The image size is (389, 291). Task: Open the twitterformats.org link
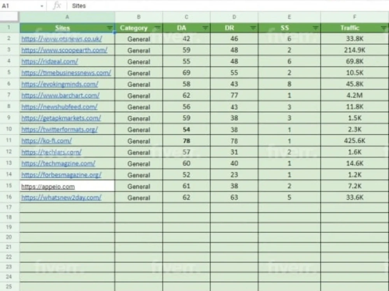pos(60,130)
